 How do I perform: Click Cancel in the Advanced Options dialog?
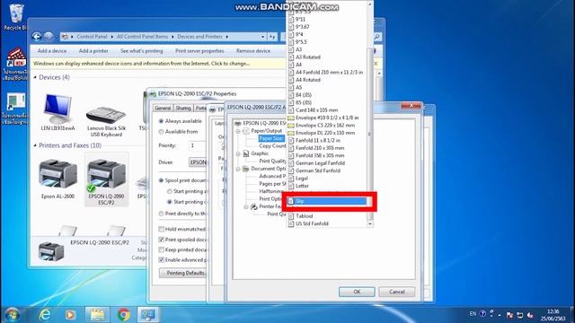click(x=397, y=292)
